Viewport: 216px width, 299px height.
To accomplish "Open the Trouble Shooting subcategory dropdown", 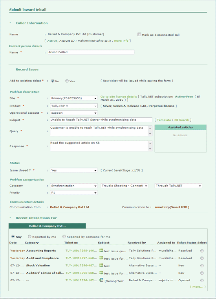I will click(x=124, y=186).
